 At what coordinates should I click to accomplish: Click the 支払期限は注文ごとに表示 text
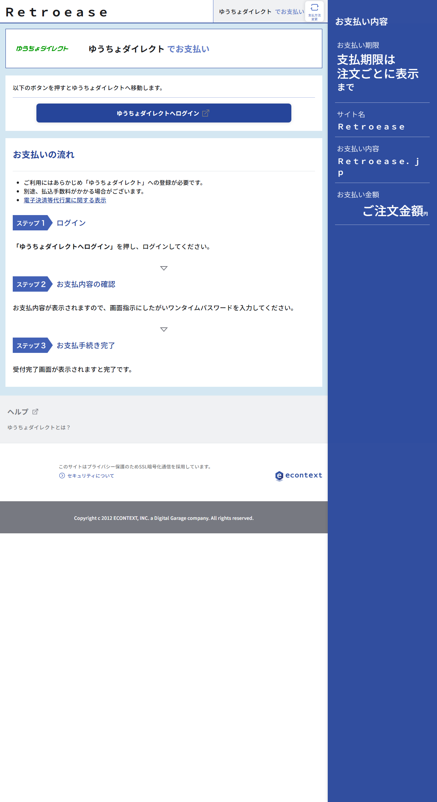point(378,67)
